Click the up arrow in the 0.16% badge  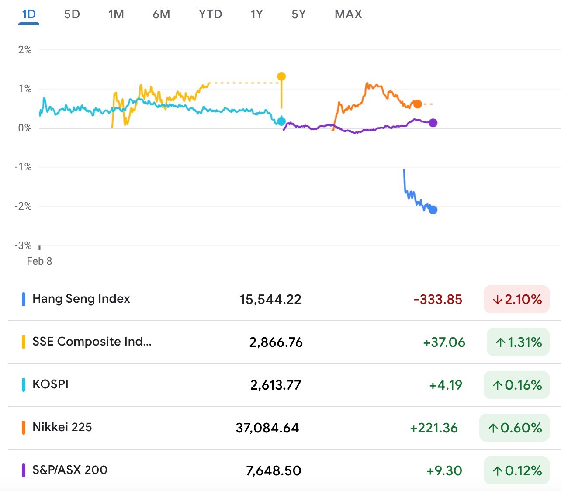497,385
